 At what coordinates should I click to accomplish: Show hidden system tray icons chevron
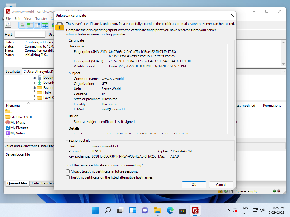point(228,210)
